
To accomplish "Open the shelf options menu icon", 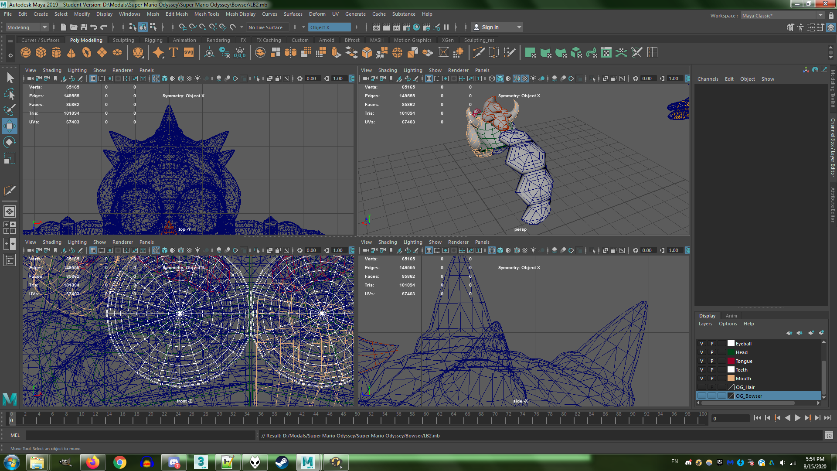I will (x=10, y=55).
